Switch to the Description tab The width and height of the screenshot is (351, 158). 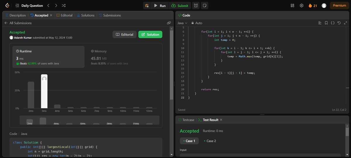coord(15,15)
